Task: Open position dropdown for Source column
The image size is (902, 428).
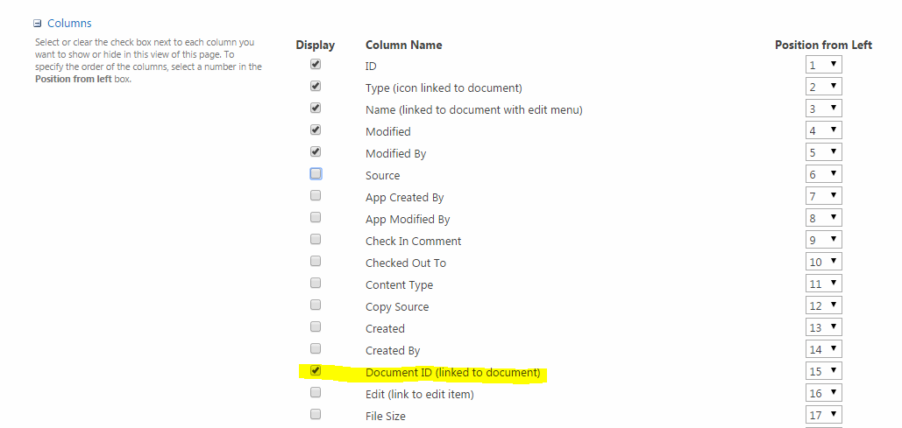Action: pos(824,174)
